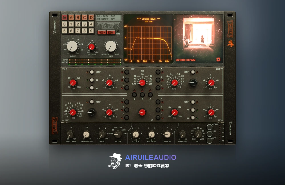
Task: Click the SHMOD knob
Action: tap(167, 135)
